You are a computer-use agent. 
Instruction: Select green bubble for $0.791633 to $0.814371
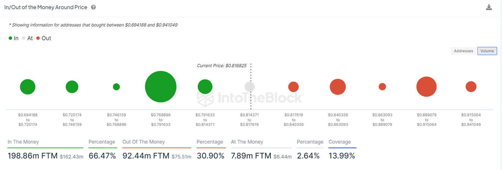coord(205,87)
